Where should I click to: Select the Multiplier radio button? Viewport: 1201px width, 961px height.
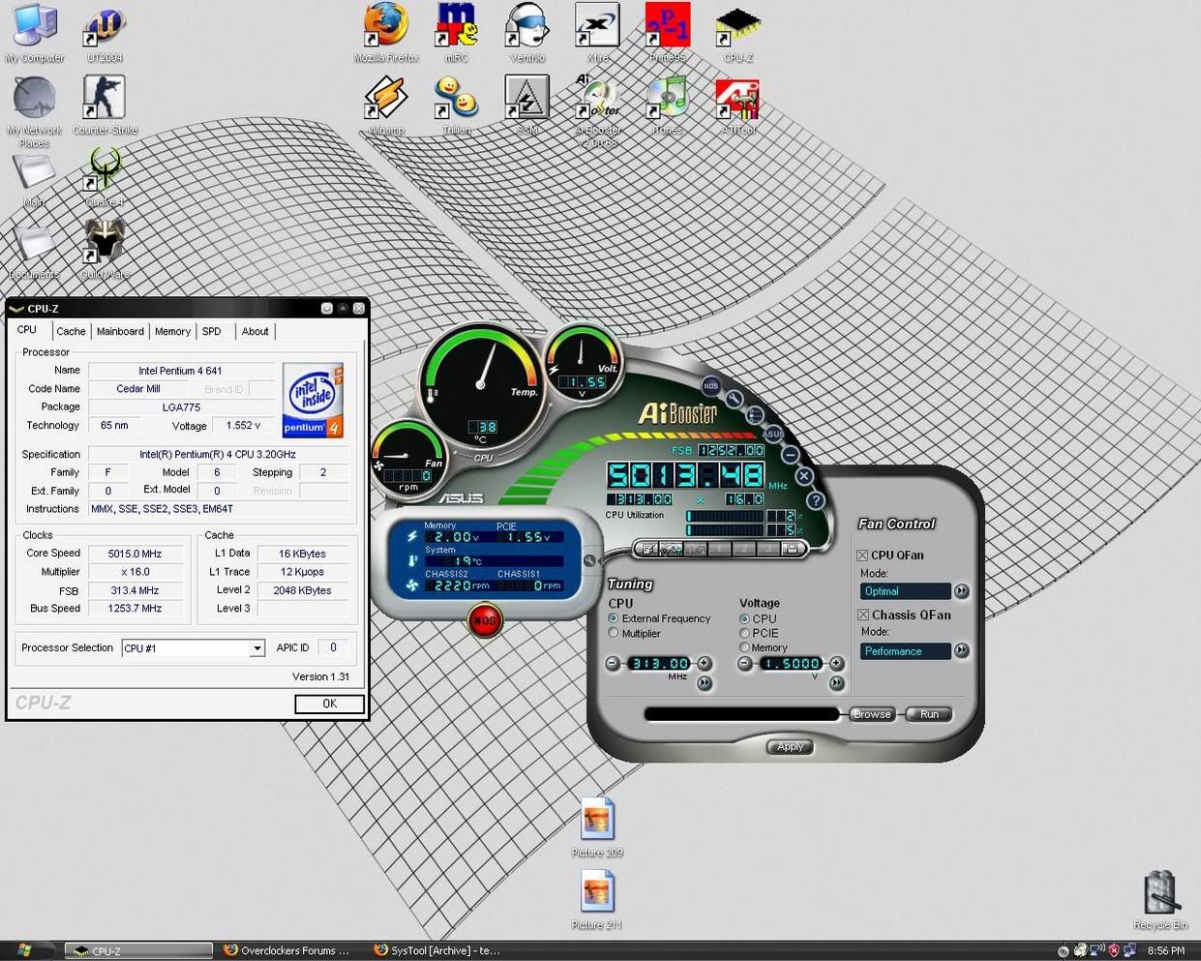614,633
